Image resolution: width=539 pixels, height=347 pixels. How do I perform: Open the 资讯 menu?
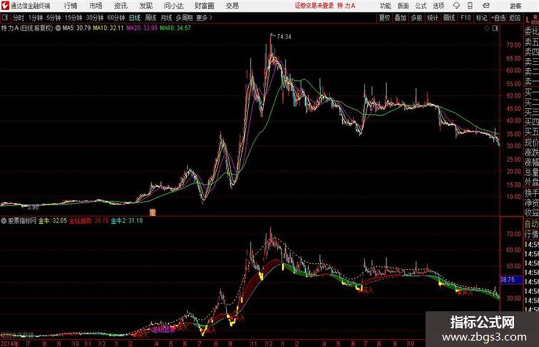pyautogui.click(x=121, y=6)
